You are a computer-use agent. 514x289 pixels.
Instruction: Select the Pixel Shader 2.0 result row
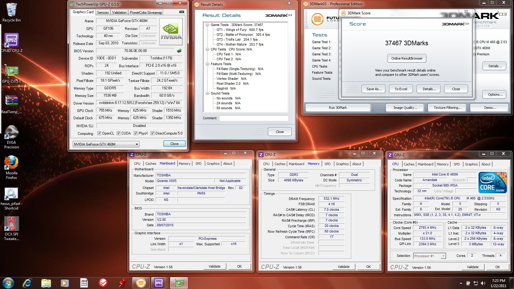[x=232, y=83]
